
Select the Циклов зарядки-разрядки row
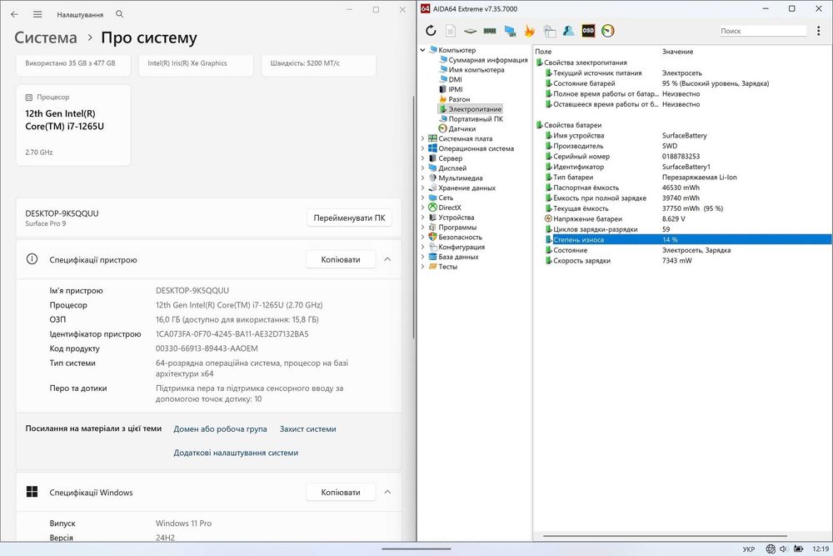tap(688, 229)
